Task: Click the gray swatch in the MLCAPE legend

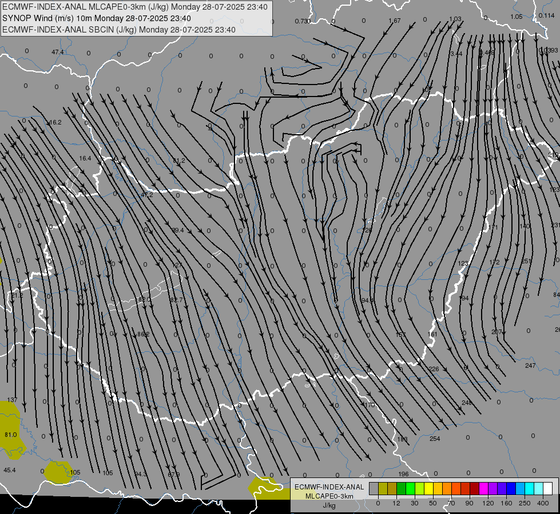Action: point(374,488)
